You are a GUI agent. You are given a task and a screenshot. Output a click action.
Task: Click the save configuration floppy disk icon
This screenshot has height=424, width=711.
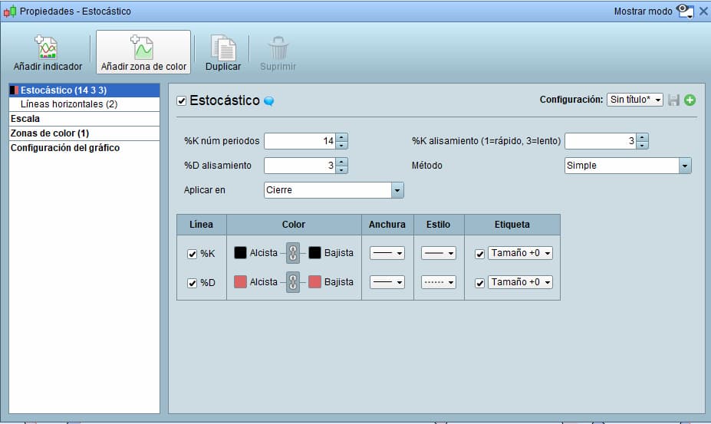(673, 100)
